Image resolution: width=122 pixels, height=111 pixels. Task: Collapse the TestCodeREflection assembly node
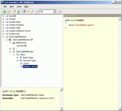point(3,37)
